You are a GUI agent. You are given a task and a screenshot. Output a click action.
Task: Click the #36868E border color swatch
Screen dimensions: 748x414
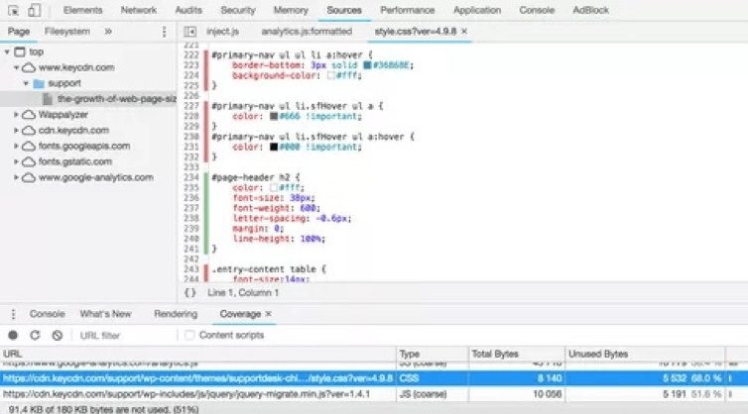pos(367,64)
